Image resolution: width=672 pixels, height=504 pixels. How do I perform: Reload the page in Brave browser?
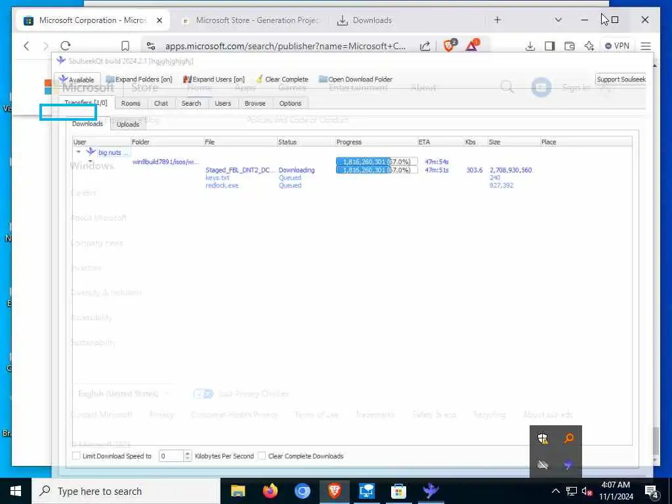coord(66,46)
